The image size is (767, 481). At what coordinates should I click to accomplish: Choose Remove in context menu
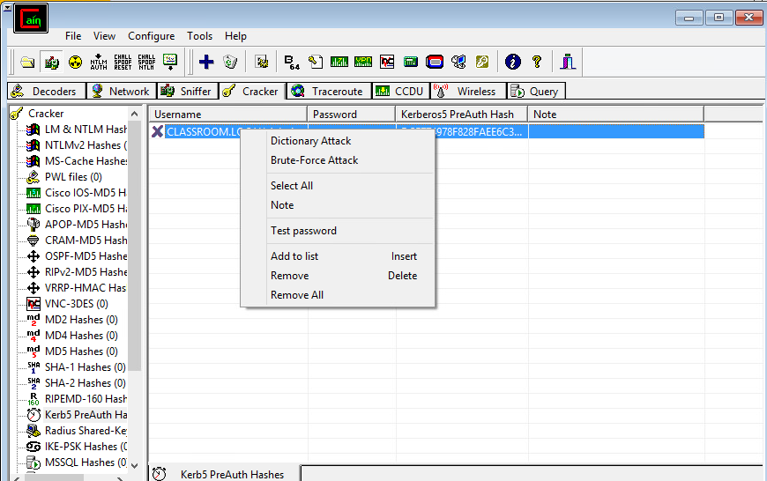point(338,276)
